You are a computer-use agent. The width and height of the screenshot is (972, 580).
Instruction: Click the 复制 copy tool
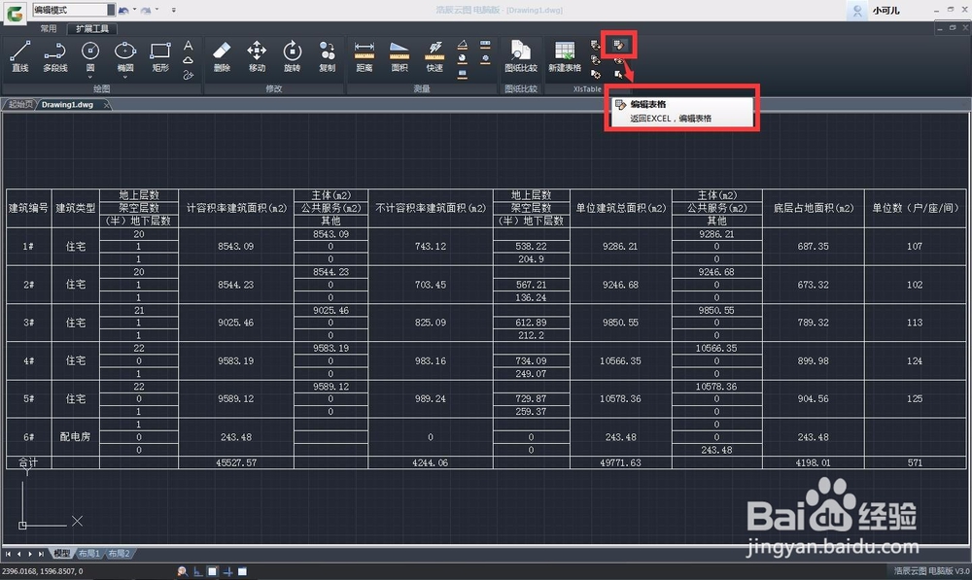click(328, 56)
